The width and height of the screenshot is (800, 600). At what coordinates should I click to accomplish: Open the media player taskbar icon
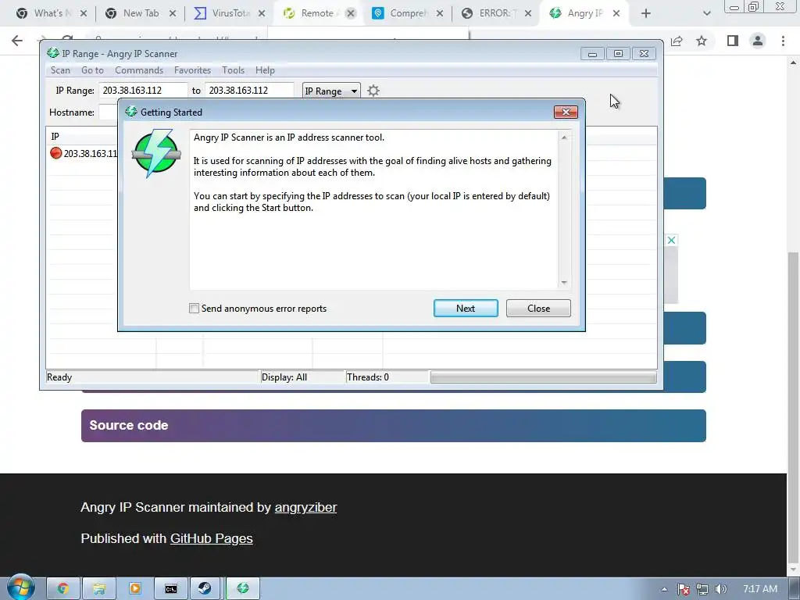134,589
